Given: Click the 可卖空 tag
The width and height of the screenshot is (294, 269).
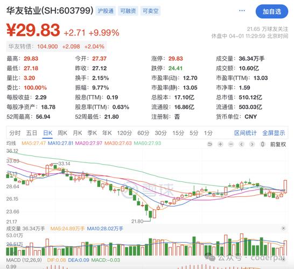Looking at the screenshot, I should coord(150,11).
